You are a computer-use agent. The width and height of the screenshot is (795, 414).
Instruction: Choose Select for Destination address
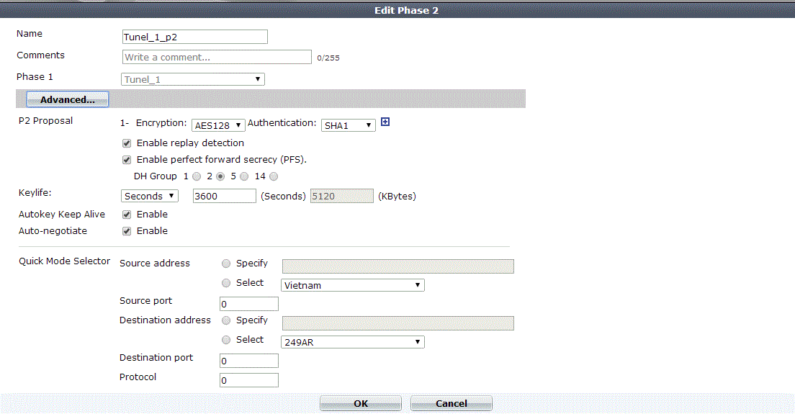pos(226,340)
